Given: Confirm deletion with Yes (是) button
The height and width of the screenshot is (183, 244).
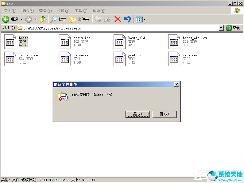Looking at the screenshot, I should [x=137, y=114].
